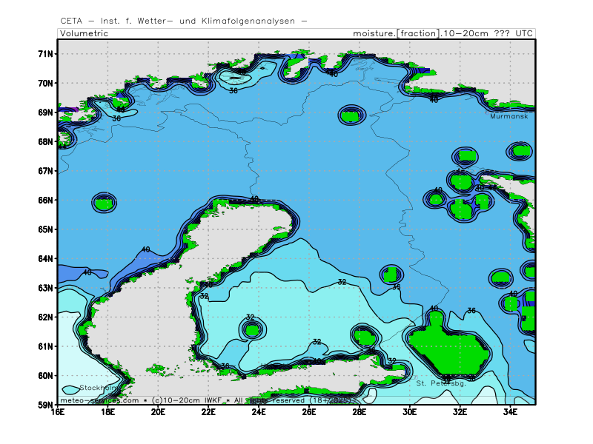
Task: Click the Volumetric header text
Action: click(x=84, y=33)
